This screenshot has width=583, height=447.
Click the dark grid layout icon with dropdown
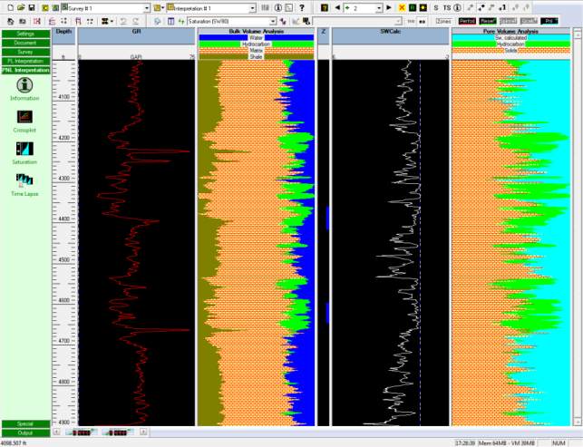click(x=107, y=22)
